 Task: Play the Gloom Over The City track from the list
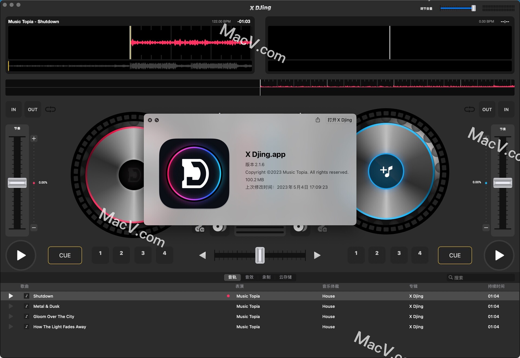pyautogui.click(x=11, y=316)
